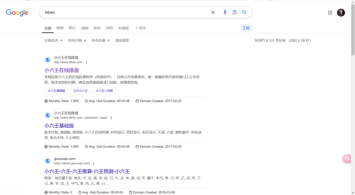Click favicon of 小六壬基础版 result
Screen dimensions: 355x195
point(48,115)
